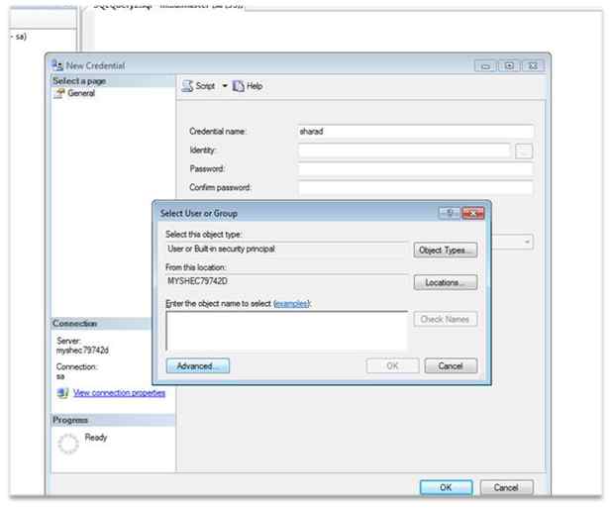The image size is (612, 509).
Task: Click User or Built-in security principal text
Action: coord(221,249)
